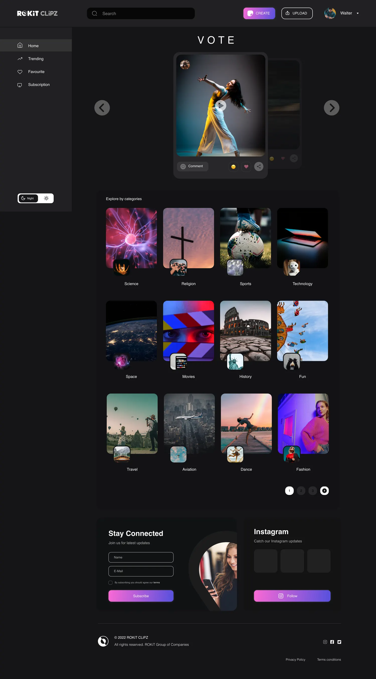
Task: Open Favourite in the sidebar menu
Action: coord(36,72)
